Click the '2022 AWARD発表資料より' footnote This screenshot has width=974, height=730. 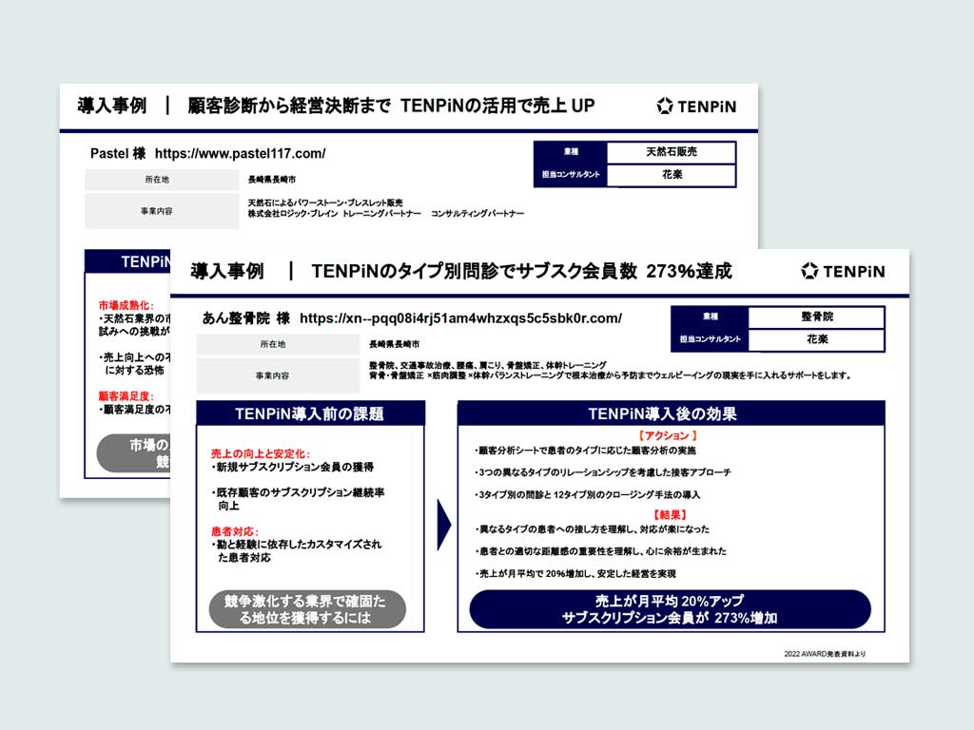click(825, 654)
